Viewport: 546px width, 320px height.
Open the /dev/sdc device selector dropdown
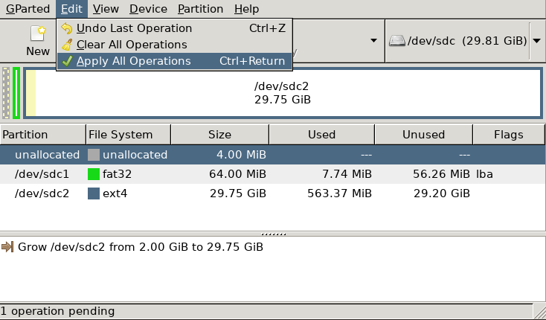tap(464, 41)
